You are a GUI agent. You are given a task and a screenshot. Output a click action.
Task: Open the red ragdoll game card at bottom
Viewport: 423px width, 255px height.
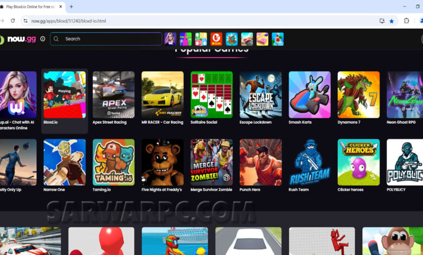(x=322, y=241)
